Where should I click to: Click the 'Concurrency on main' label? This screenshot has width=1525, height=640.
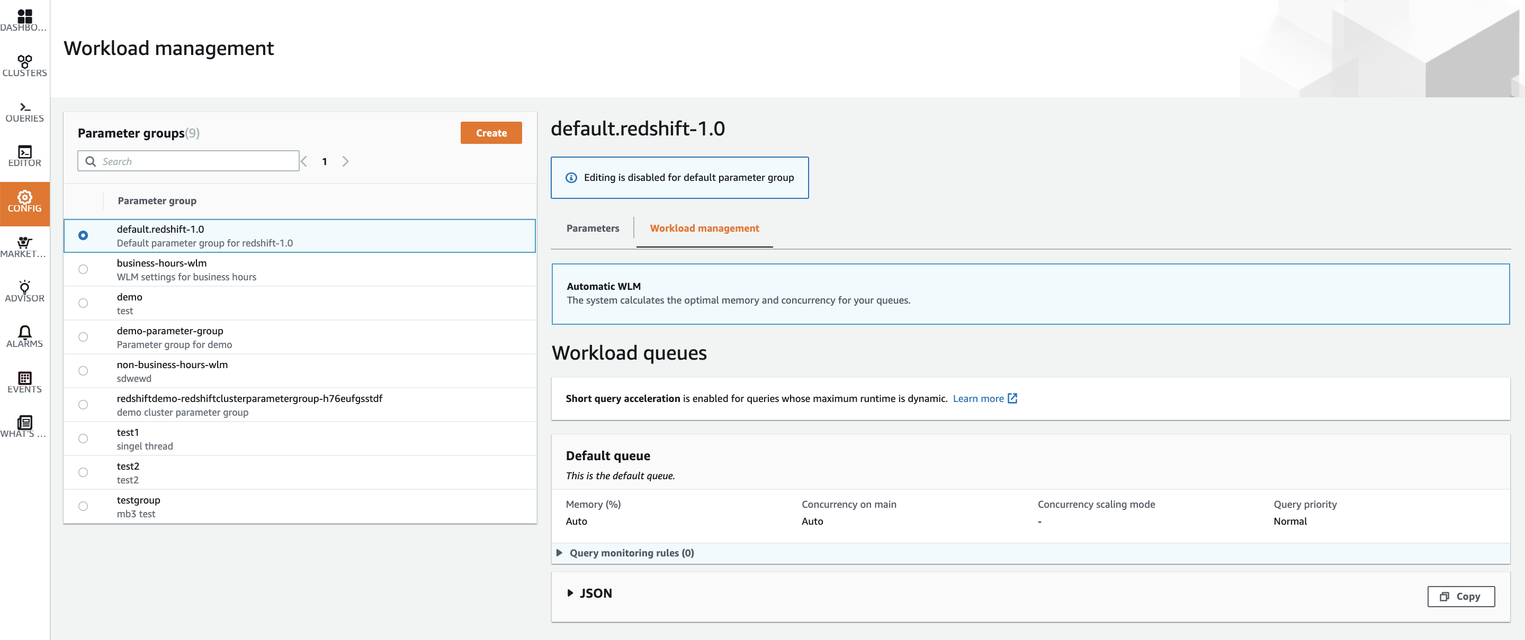point(849,504)
